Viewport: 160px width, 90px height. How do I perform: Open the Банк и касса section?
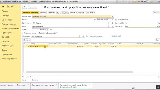click(7, 20)
